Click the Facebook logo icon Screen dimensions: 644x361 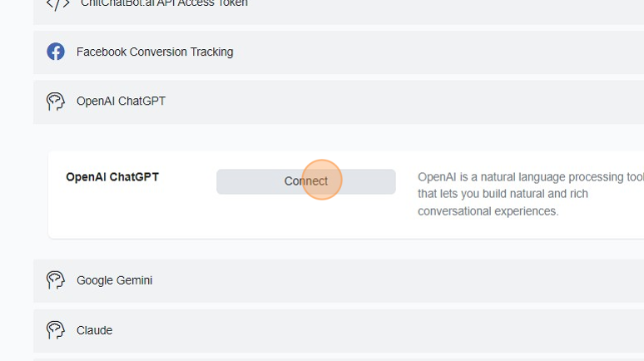pos(56,52)
